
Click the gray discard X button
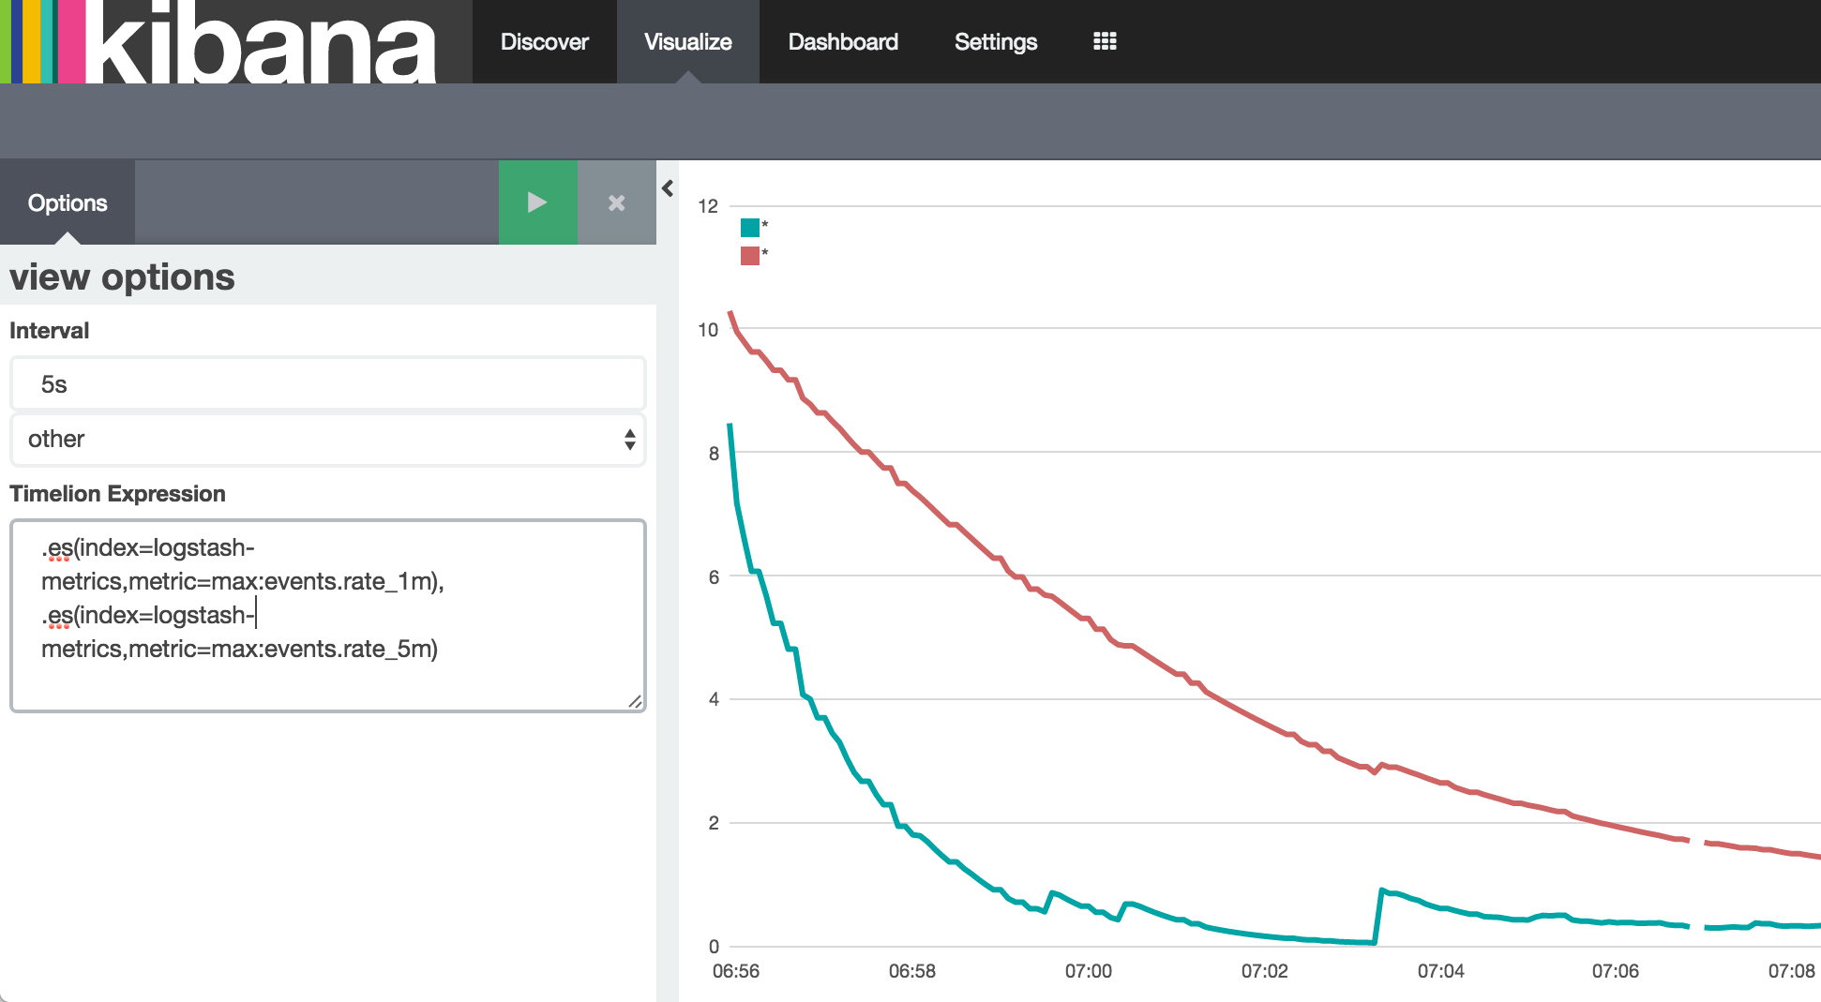click(x=616, y=202)
